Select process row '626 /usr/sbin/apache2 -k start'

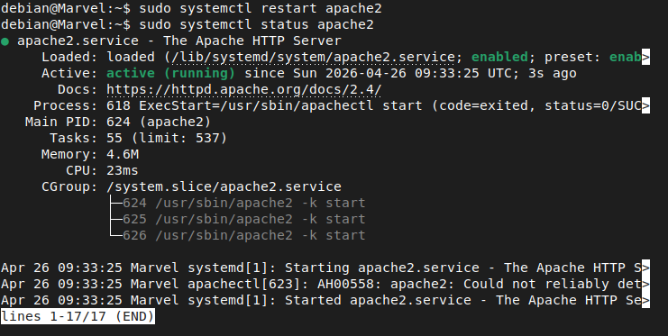tap(243, 235)
